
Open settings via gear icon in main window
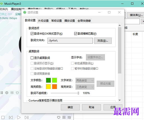7,93
